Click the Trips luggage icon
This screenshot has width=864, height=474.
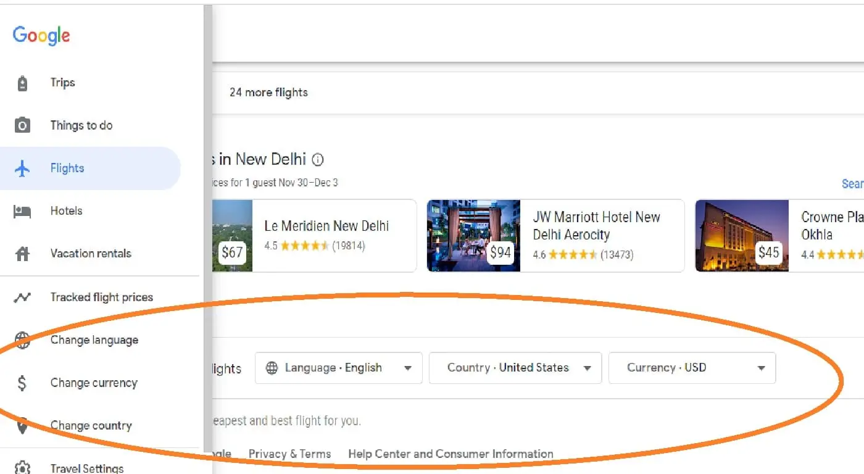22,83
